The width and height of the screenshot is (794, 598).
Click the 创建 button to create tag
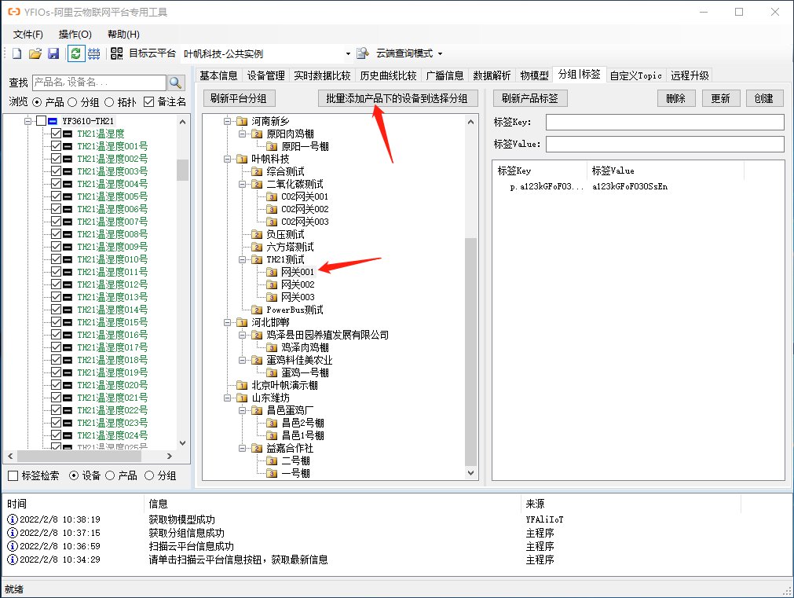click(x=764, y=97)
